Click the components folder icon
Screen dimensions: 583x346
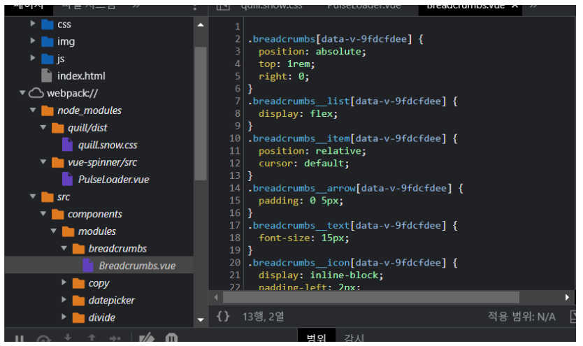coord(57,214)
